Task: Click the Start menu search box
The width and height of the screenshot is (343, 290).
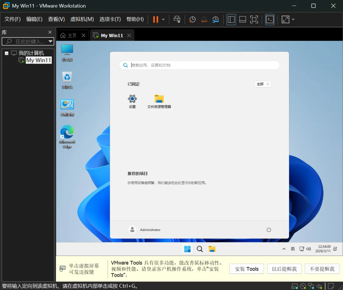Action: pyautogui.click(x=199, y=65)
